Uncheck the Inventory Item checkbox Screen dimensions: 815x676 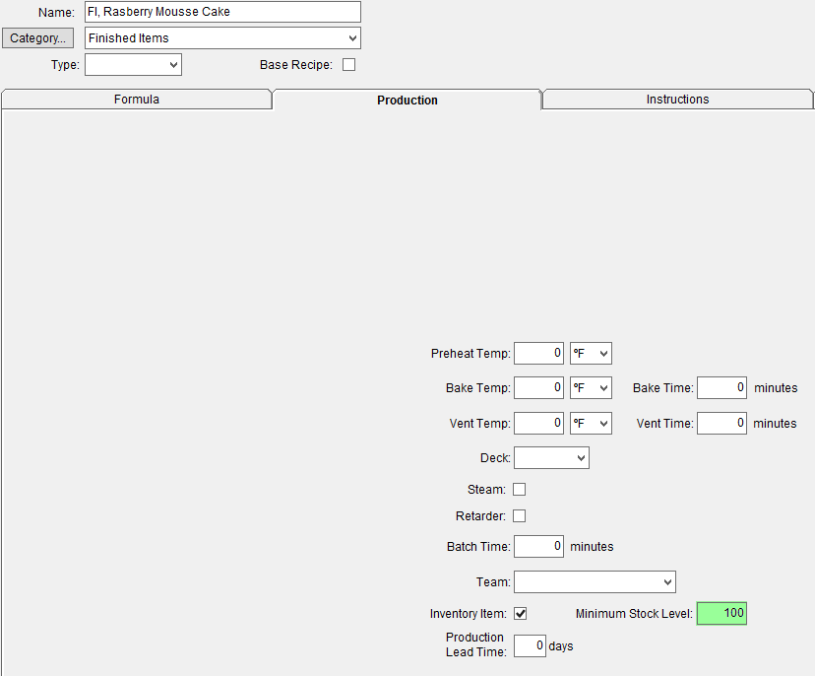521,614
